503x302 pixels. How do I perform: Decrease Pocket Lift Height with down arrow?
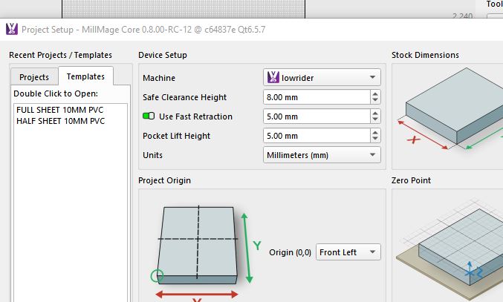(375, 139)
